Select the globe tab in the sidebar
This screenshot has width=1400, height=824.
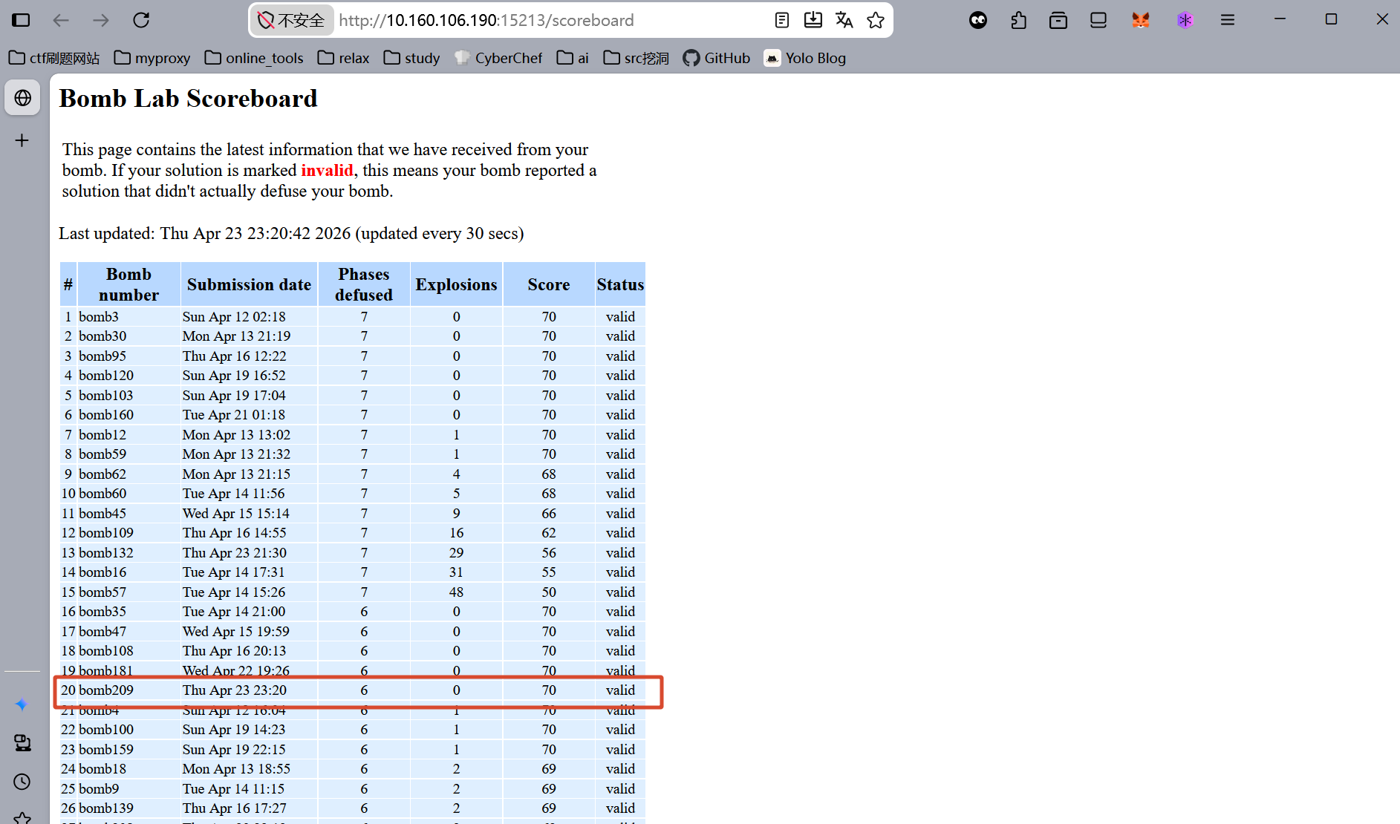click(22, 98)
